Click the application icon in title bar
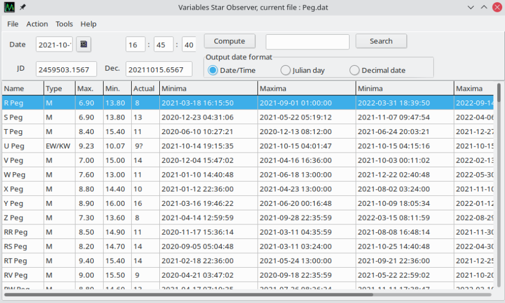The image size is (505, 303). [10, 7]
